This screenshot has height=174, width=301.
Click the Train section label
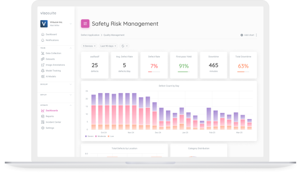click(x=43, y=48)
